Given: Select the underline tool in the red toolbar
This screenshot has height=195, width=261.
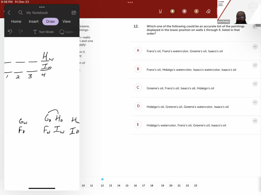Looking at the screenshot, I should pyautogui.click(x=160, y=11).
